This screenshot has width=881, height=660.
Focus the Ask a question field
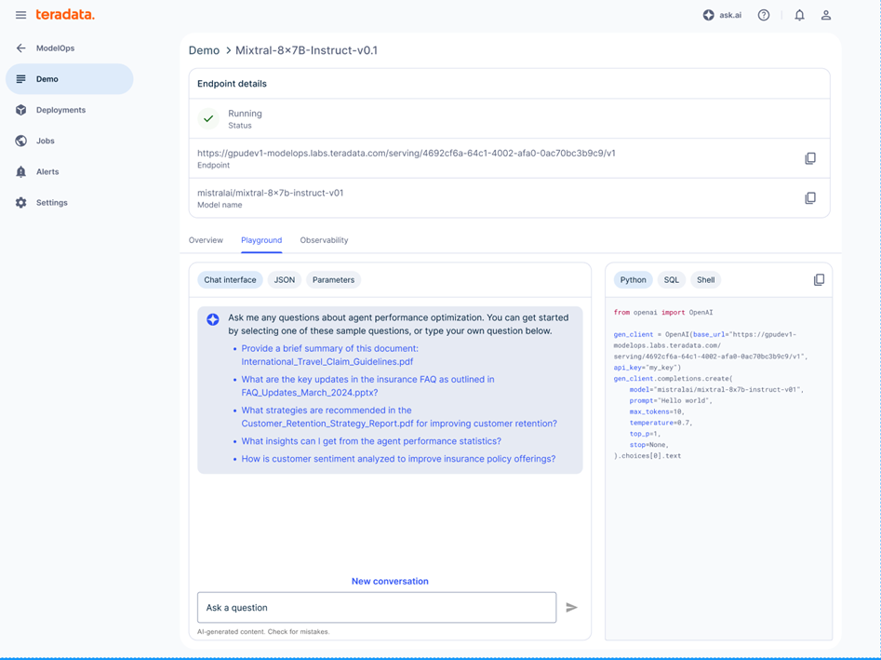pos(377,608)
